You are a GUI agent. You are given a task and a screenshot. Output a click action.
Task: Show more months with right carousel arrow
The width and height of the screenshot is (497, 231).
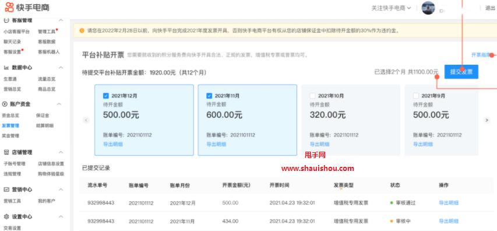(x=487, y=120)
